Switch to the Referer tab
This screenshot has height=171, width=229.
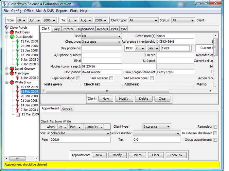point(68,29)
